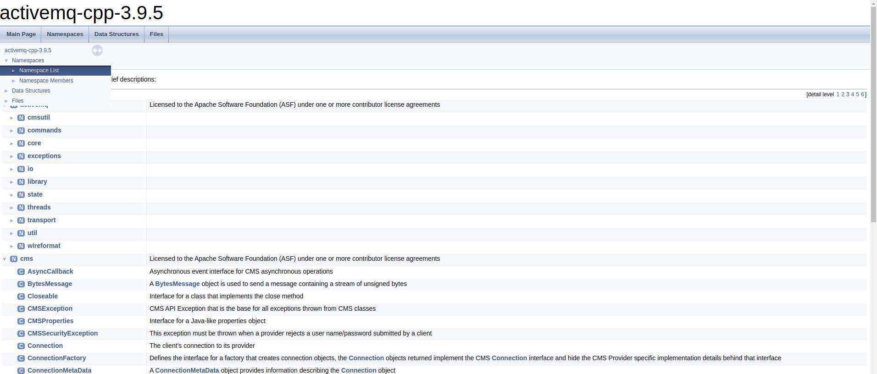
Task: Click the N icon beside commands
Action: click(x=21, y=131)
